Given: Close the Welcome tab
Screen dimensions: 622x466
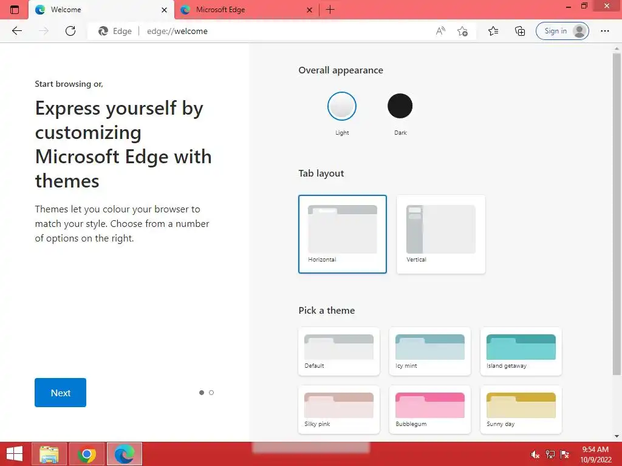Looking at the screenshot, I should pos(164,10).
